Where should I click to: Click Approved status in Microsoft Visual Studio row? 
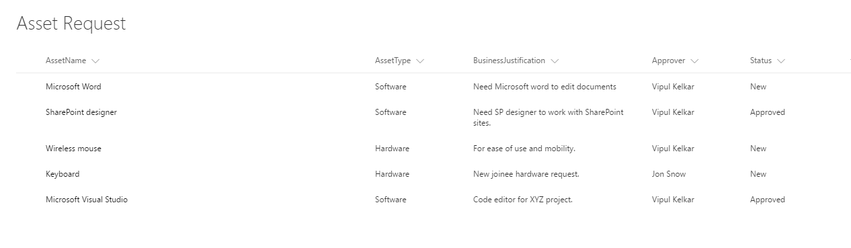tap(768, 200)
